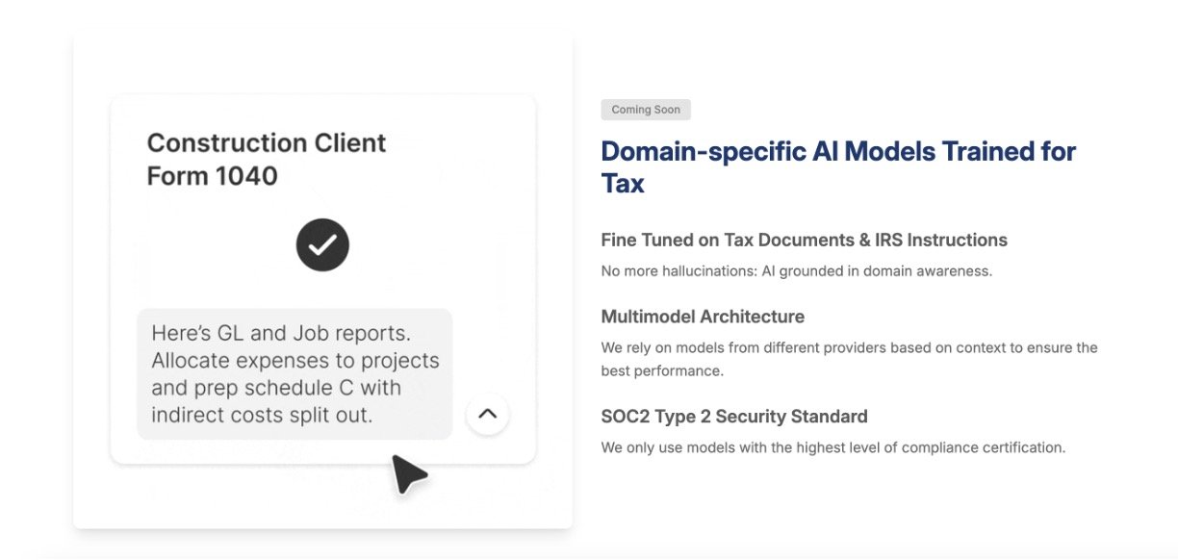Click the best performance text line

click(x=661, y=370)
